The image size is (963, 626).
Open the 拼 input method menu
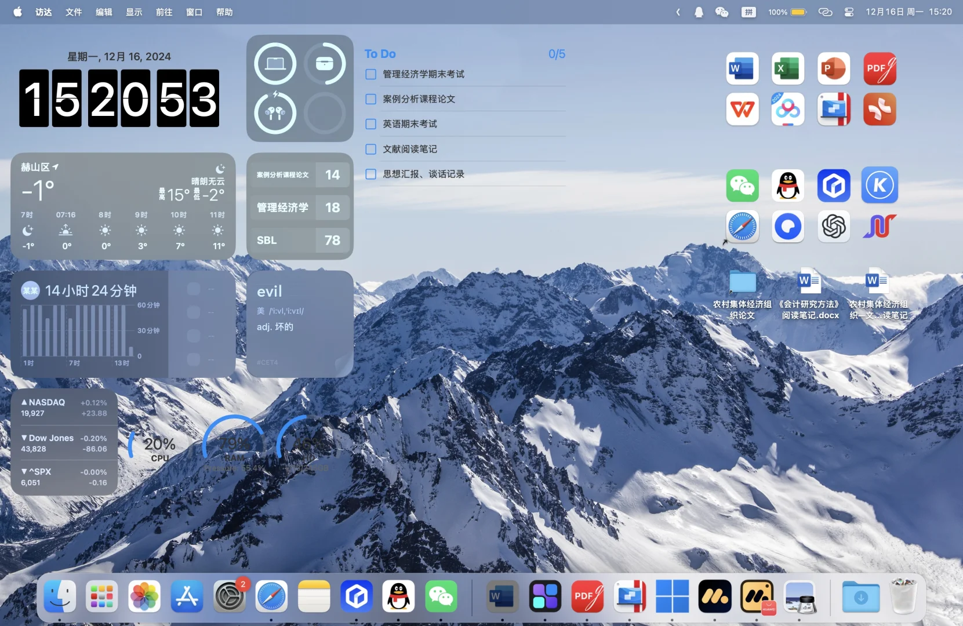(x=749, y=12)
